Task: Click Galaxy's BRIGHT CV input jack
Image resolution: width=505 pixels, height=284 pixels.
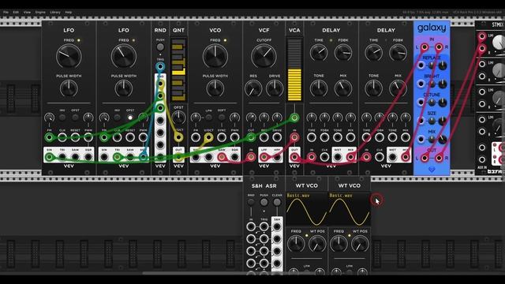Action: tap(421, 84)
